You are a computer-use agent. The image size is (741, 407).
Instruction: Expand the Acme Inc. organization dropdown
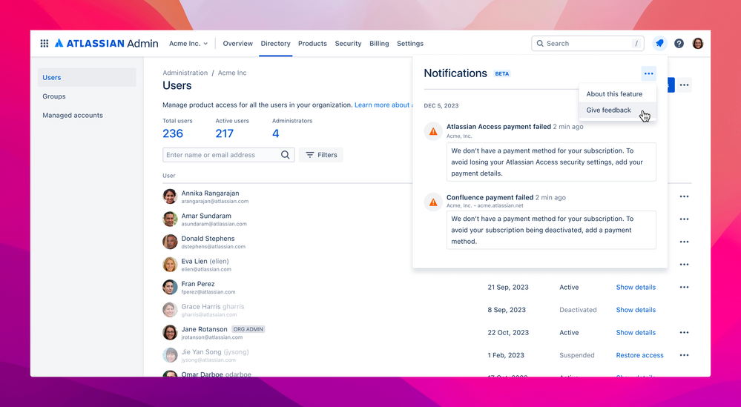pyautogui.click(x=188, y=44)
